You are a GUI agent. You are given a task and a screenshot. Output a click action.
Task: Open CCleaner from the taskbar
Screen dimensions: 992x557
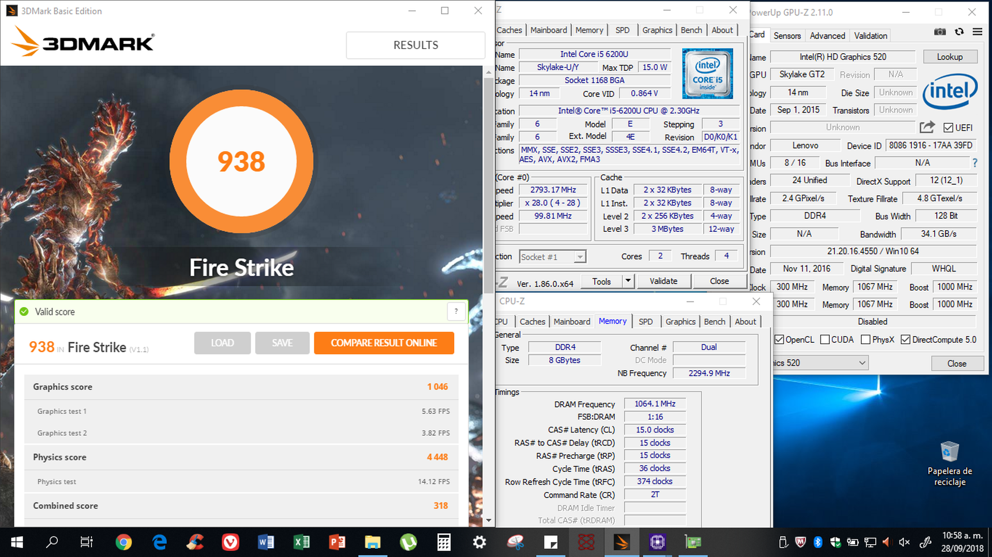pos(195,542)
